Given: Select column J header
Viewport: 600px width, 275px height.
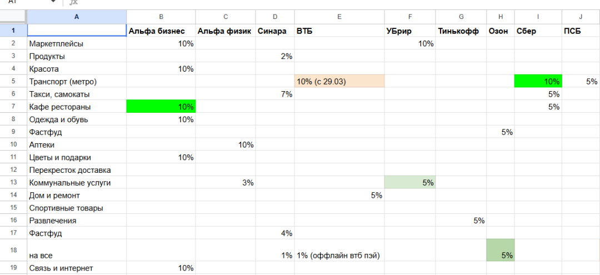Looking at the screenshot, I should click(581, 17).
